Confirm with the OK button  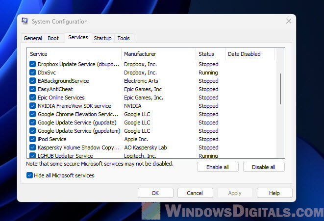[x=155, y=193]
